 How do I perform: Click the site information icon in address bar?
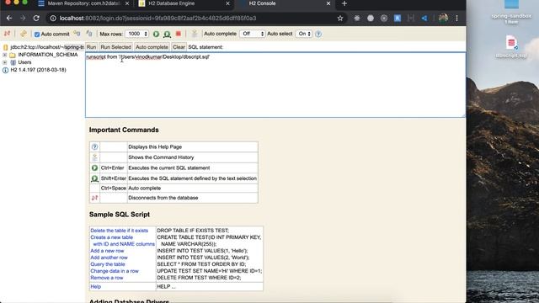click(53, 19)
